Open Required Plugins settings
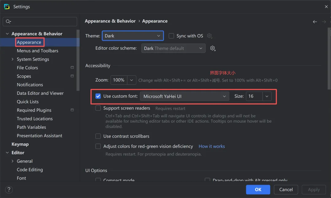The width and height of the screenshot is (331, 198). click(34, 110)
